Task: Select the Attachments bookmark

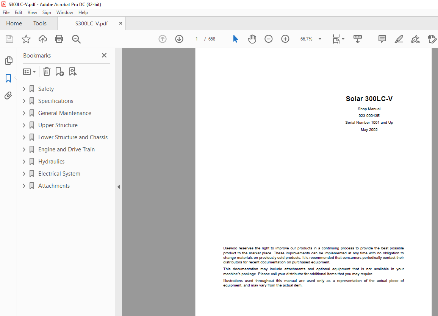Action: (x=54, y=186)
